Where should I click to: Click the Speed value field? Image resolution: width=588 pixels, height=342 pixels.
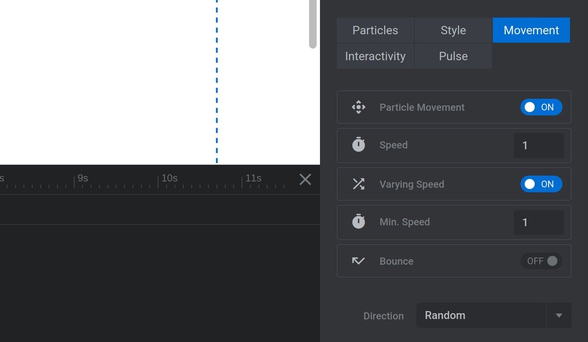point(539,146)
